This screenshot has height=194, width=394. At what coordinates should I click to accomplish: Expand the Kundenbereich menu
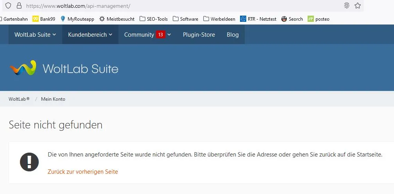pyautogui.click(x=90, y=35)
